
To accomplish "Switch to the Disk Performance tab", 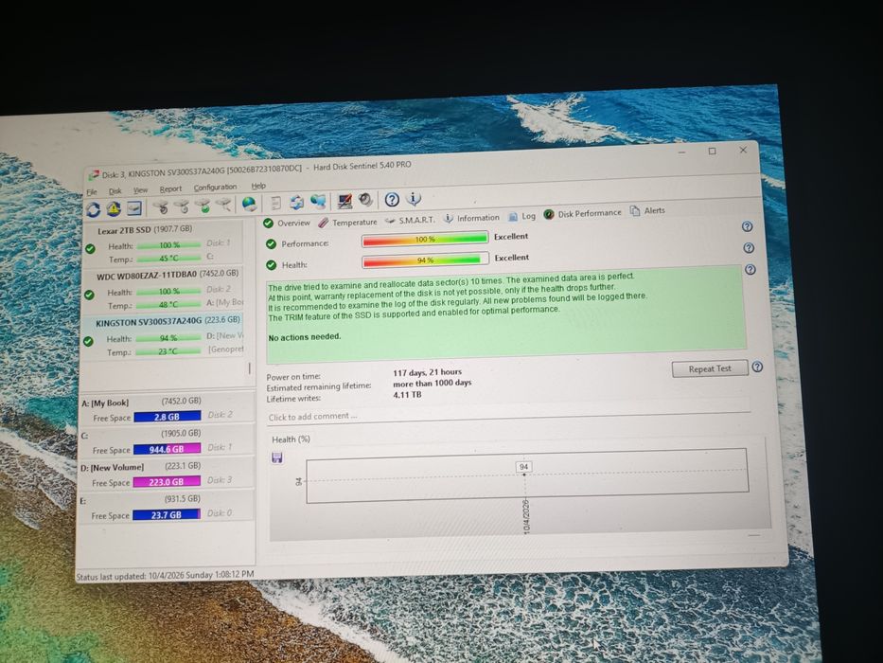I will [x=583, y=213].
